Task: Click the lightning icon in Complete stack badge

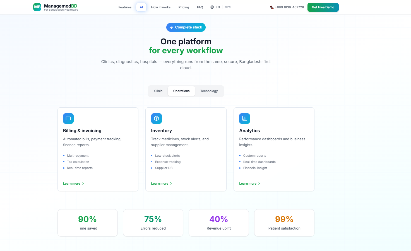Action: point(172,27)
